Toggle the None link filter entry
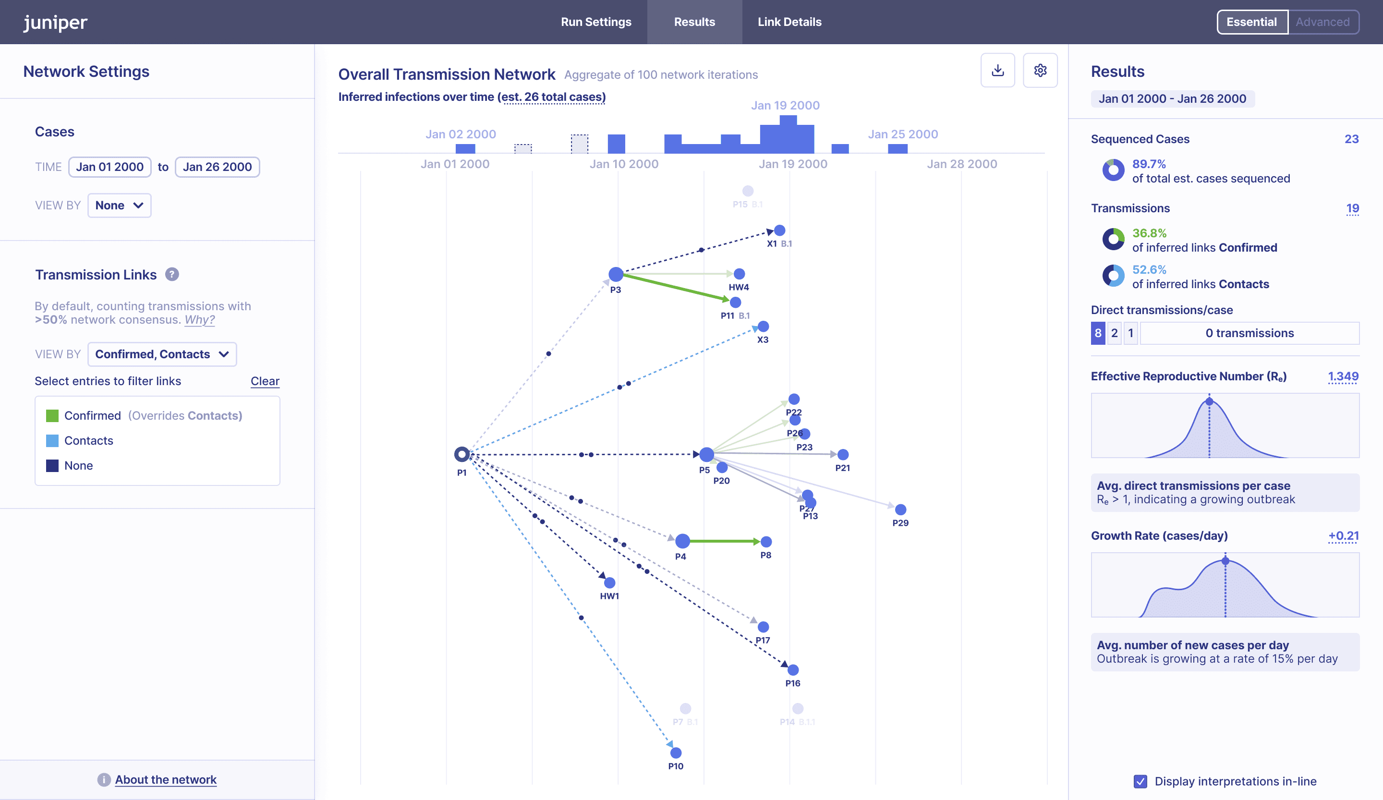This screenshot has width=1383, height=800. click(x=69, y=465)
